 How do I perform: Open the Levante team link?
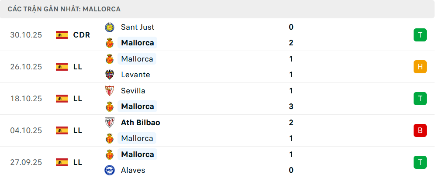(x=135, y=75)
